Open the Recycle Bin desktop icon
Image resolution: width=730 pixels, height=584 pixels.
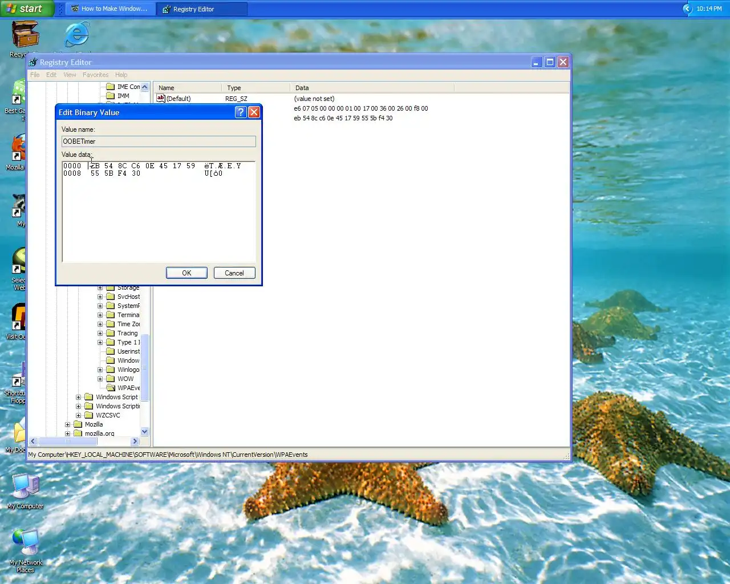pos(25,34)
